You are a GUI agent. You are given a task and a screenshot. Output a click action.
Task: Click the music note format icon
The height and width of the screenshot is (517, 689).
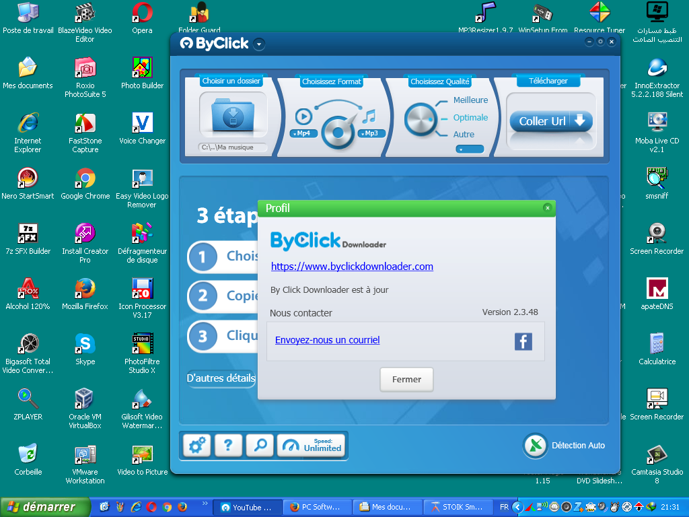click(369, 116)
